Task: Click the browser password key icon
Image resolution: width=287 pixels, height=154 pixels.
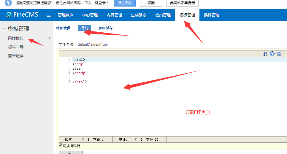Action: (8, 3)
